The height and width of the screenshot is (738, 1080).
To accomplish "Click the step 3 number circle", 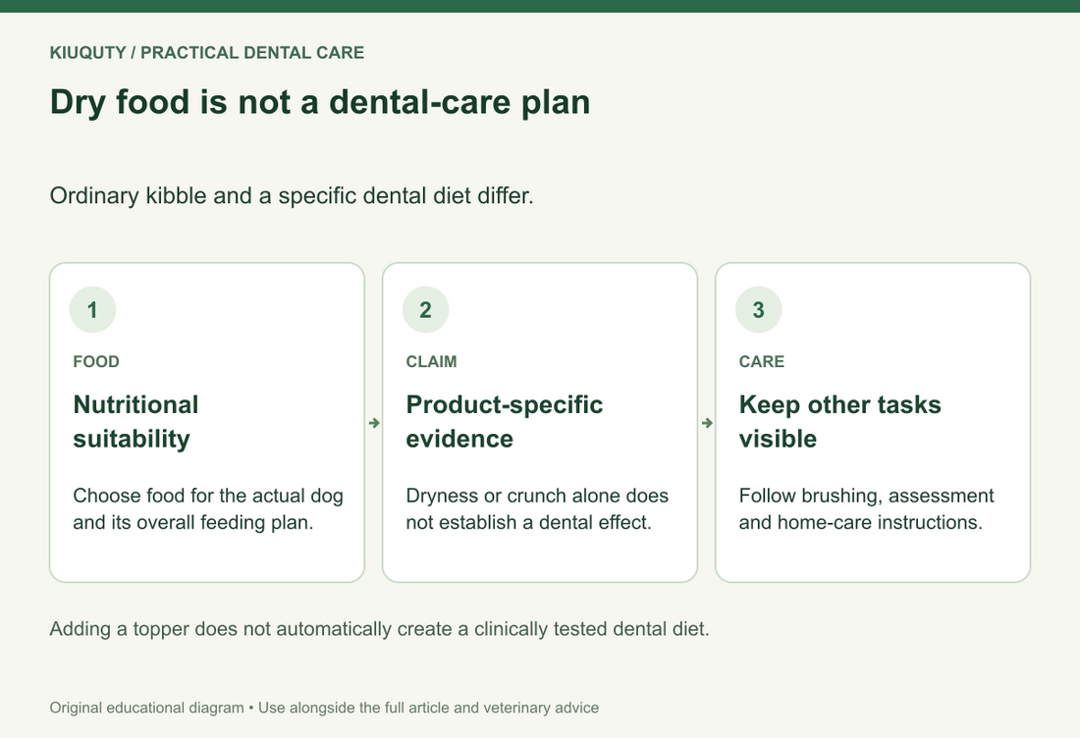I will (x=758, y=310).
